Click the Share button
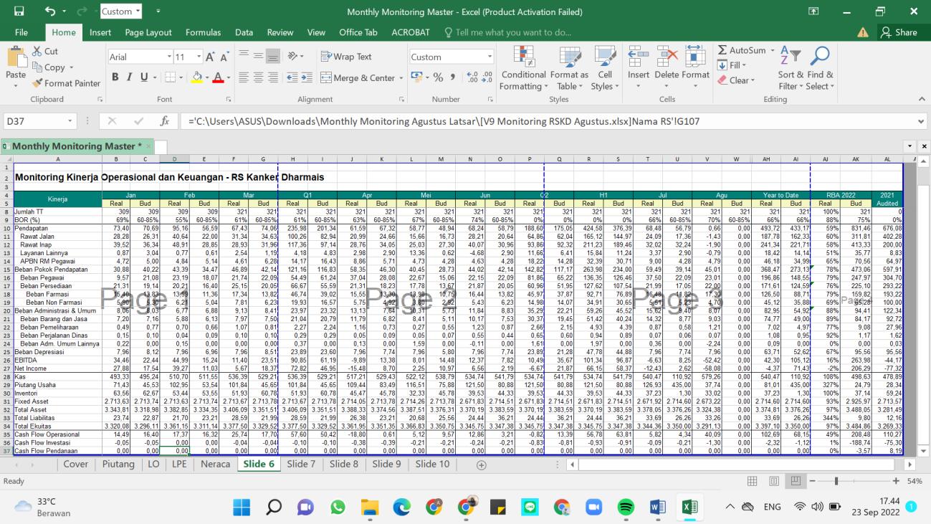 coord(899,32)
